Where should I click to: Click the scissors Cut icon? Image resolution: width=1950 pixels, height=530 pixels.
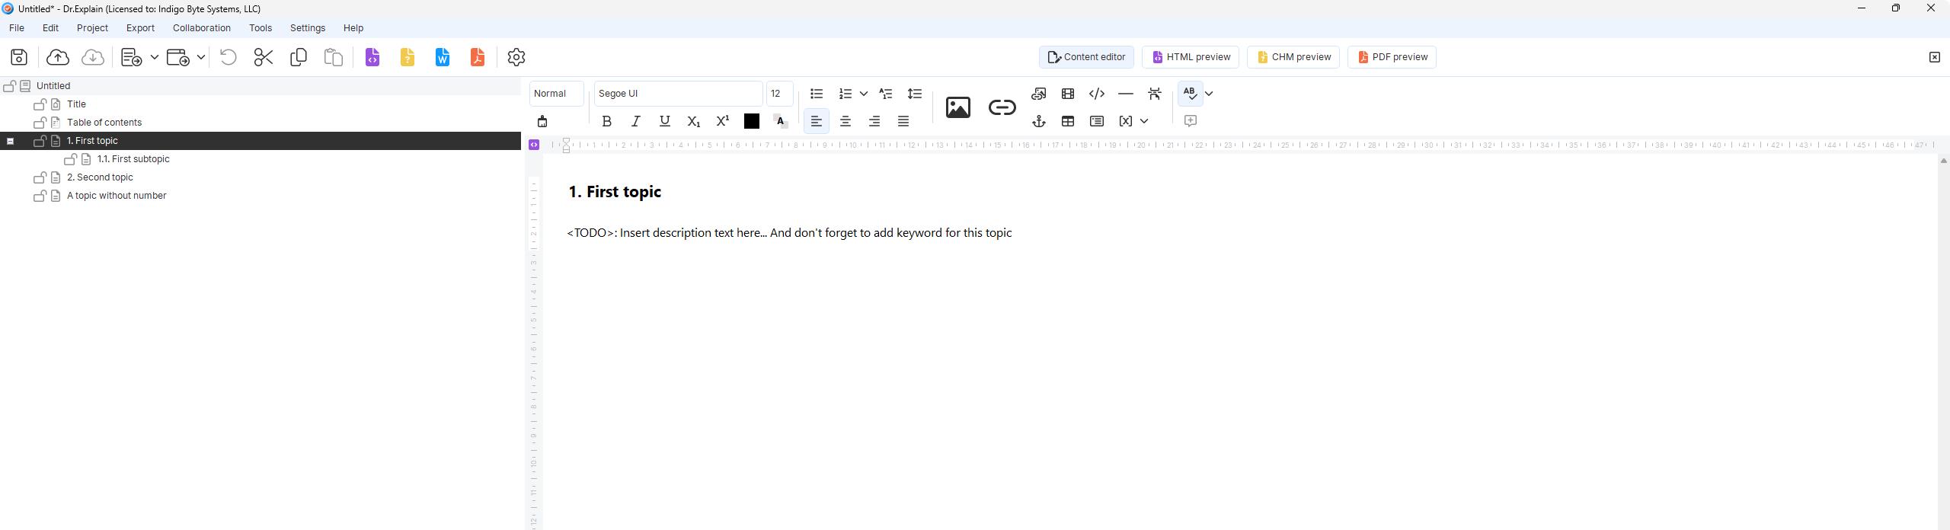point(264,57)
